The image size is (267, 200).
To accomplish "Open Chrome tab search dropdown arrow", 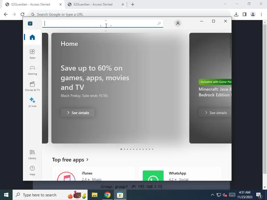I will pyautogui.click(x=225, y=4).
